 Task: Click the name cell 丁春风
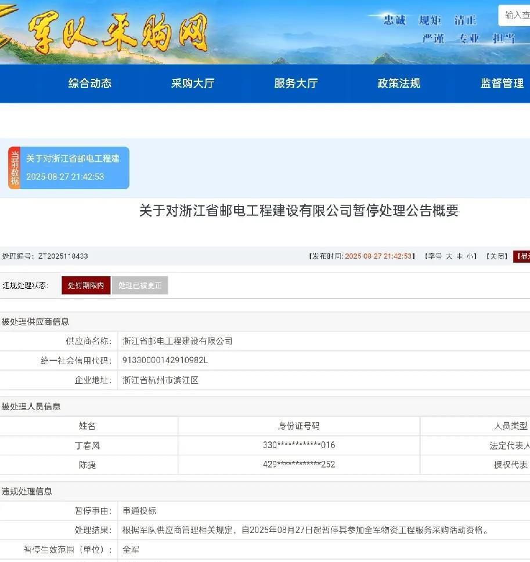tap(87, 445)
